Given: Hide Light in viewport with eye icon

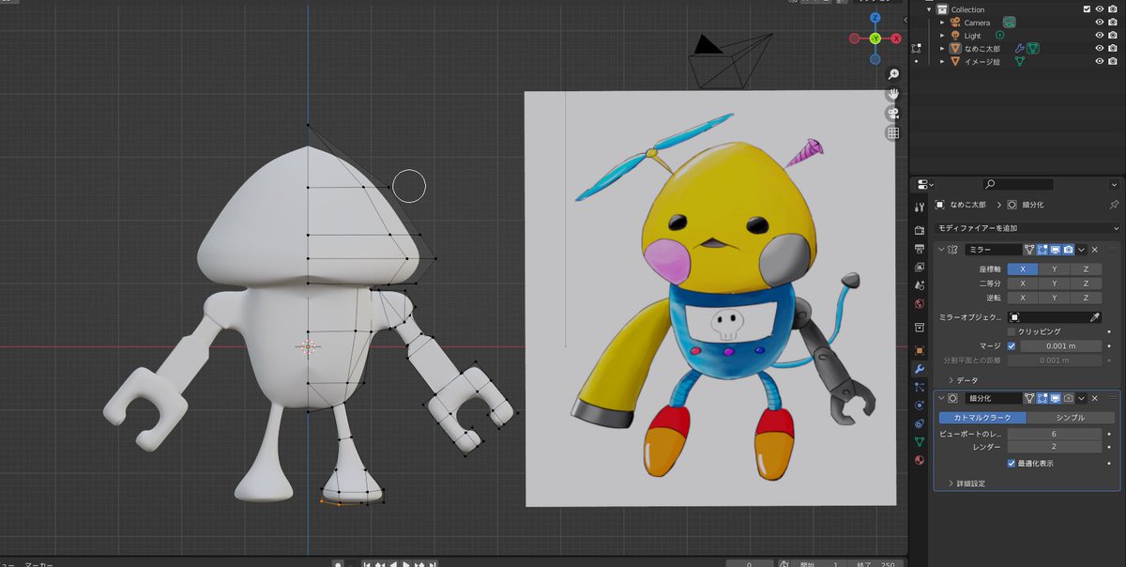Looking at the screenshot, I should [x=1100, y=36].
